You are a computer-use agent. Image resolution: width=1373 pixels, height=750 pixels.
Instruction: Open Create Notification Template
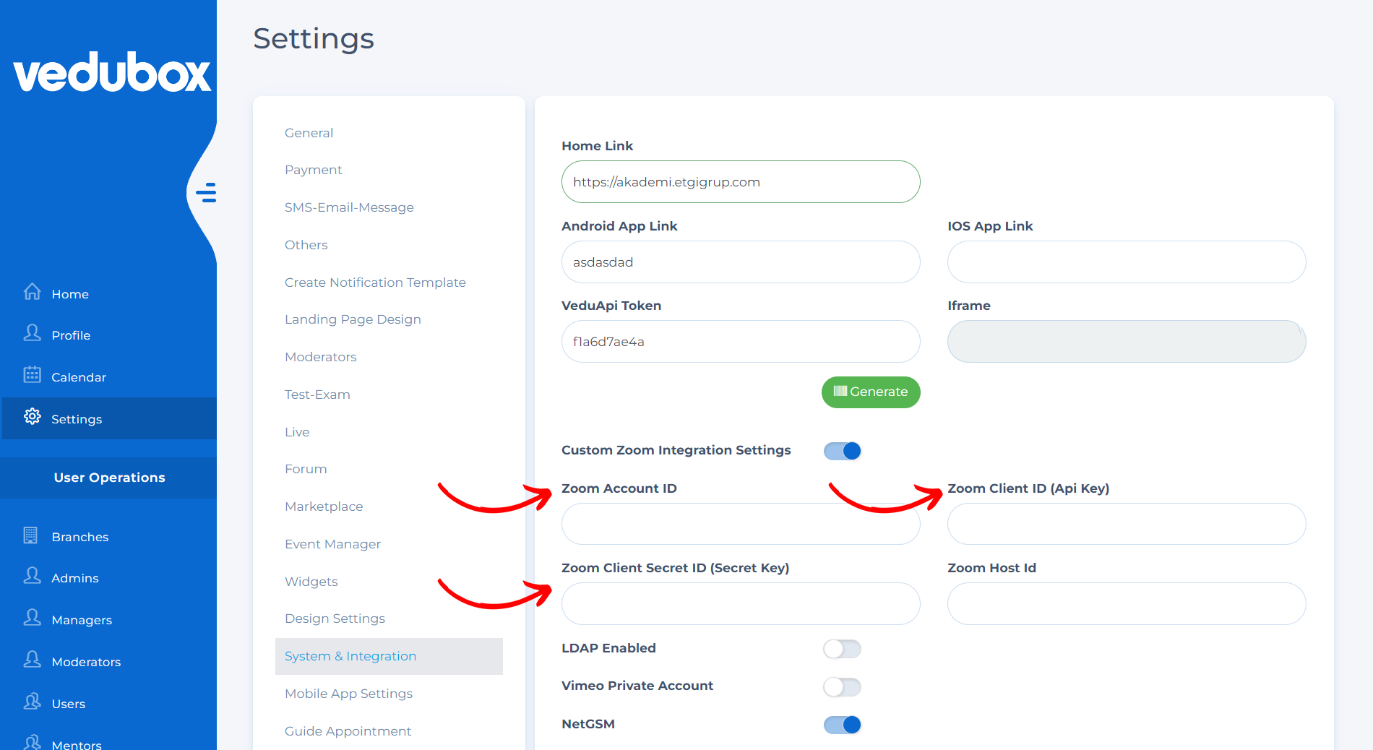click(x=375, y=283)
